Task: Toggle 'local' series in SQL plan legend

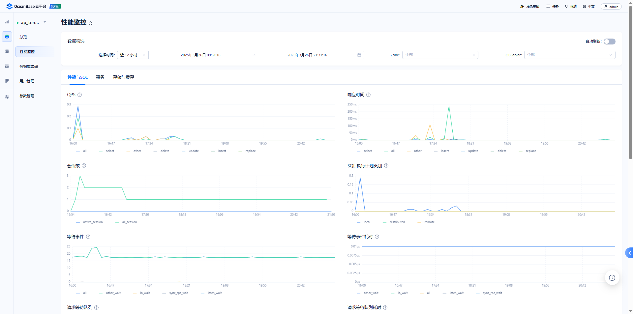Action: click(364, 222)
